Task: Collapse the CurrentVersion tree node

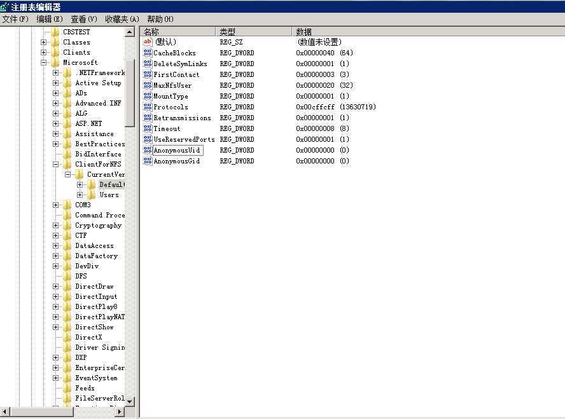Action: pos(67,174)
